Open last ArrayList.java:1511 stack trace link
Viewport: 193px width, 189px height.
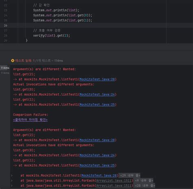click(x=114, y=186)
